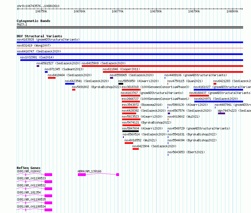This screenshot has height=213, width=251.
Task: Click the 106790k ruler position label
Action: 194,11
